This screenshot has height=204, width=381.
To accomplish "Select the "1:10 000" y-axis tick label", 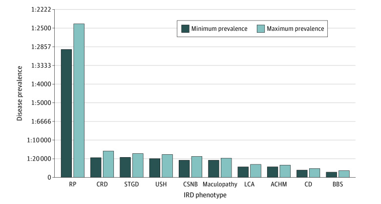I will point(41,140).
